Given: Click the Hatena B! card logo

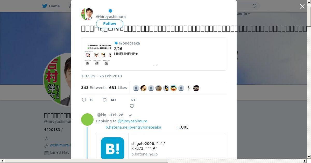Looking at the screenshot, I should click(112, 148).
